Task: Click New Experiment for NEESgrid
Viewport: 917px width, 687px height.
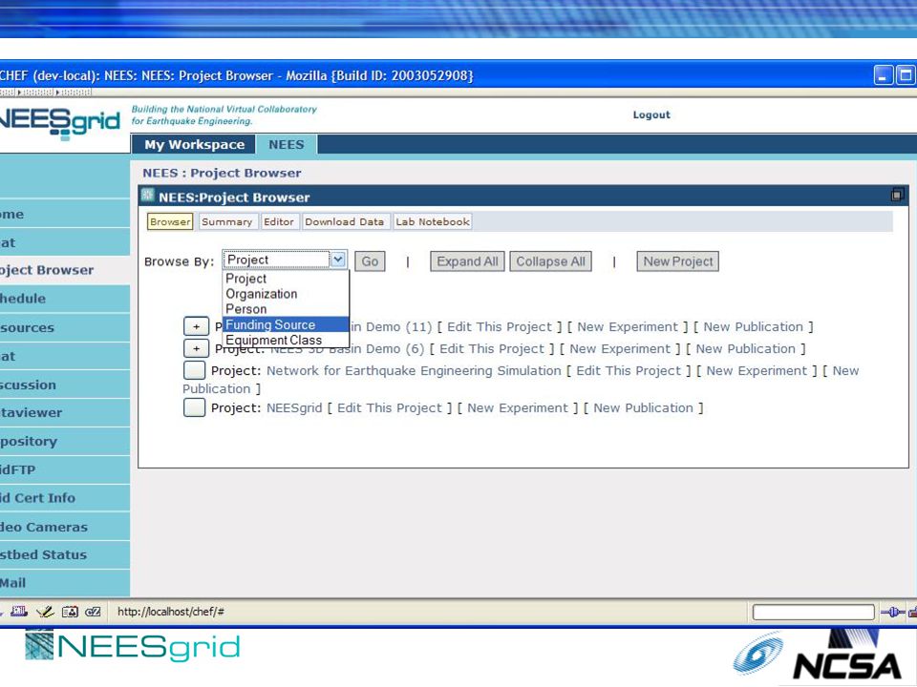Action: 518,407
